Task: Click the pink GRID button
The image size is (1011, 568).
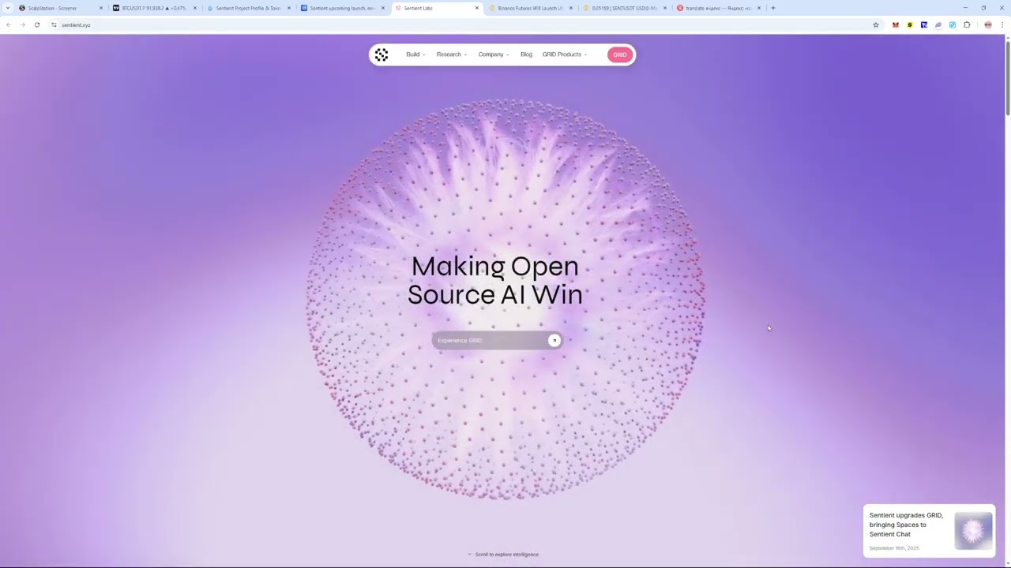Action: (620, 54)
